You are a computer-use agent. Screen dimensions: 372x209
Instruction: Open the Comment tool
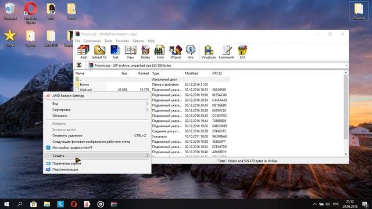click(x=226, y=52)
